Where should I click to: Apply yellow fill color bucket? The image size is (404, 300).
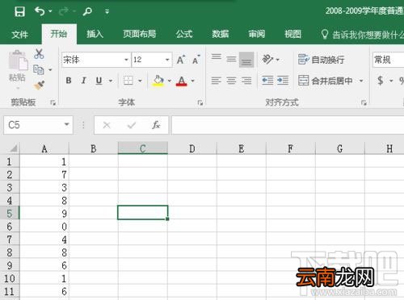[158, 81]
